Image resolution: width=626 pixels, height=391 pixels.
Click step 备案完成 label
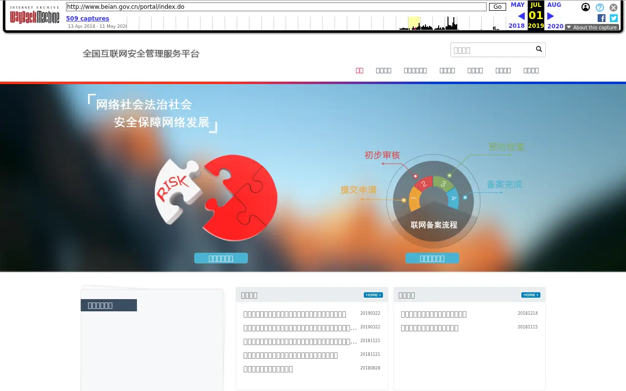click(x=504, y=184)
